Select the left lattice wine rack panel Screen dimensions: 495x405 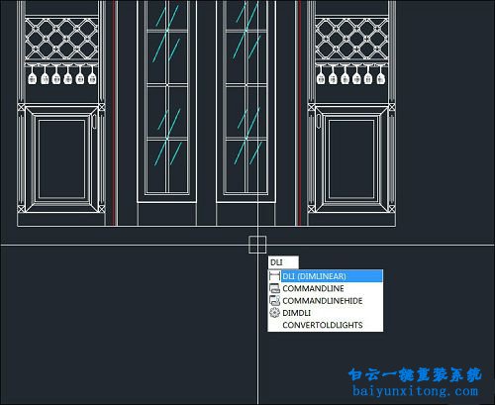pos(61,40)
